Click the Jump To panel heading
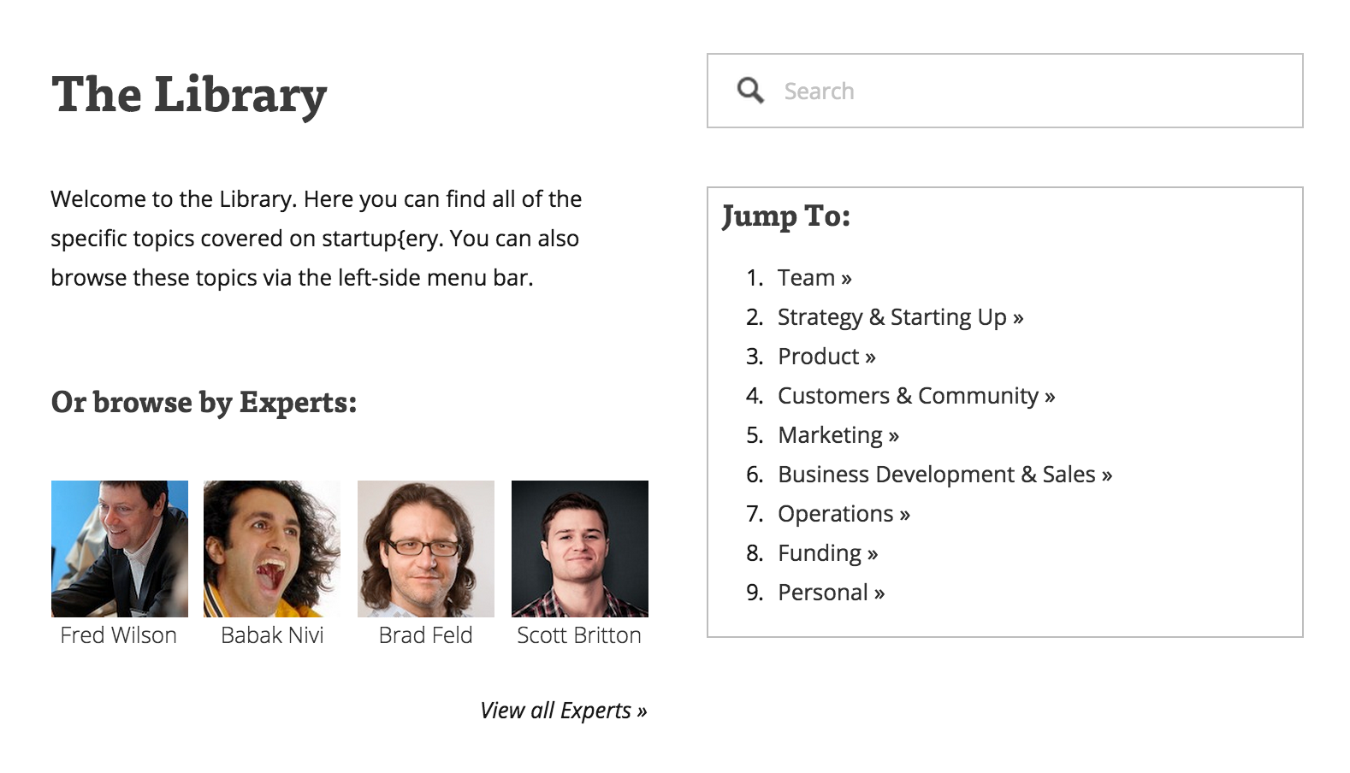The image size is (1350, 773). [x=785, y=215]
